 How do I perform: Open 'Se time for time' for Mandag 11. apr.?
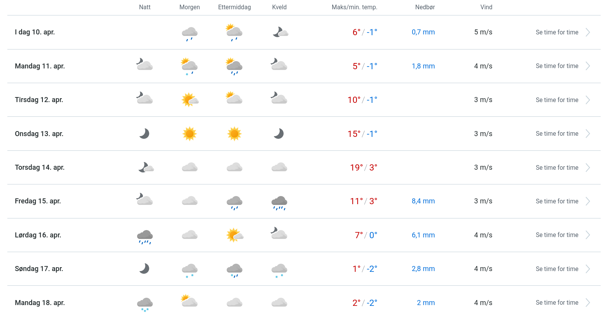(x=557, y=66)
